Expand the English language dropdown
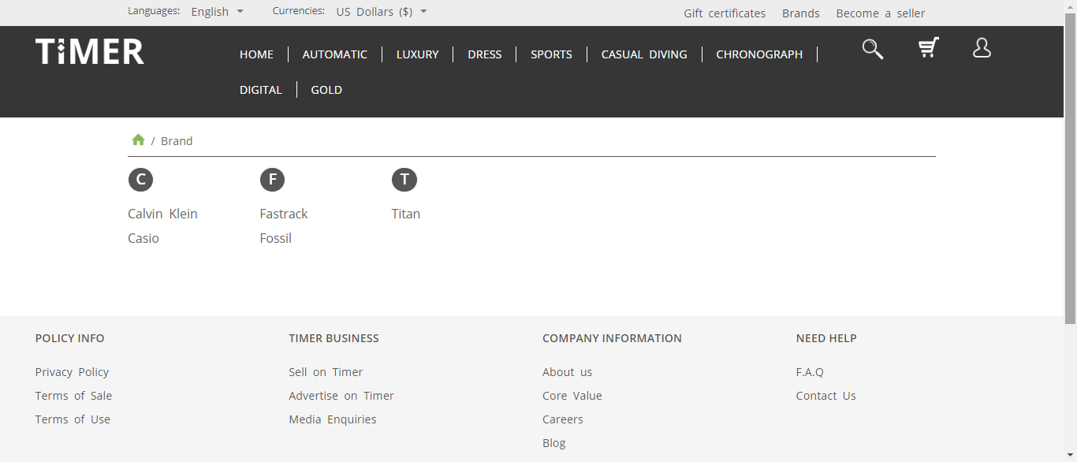 [x=218, y=12]
